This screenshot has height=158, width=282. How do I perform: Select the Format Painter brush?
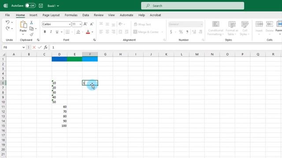point(32,34)
